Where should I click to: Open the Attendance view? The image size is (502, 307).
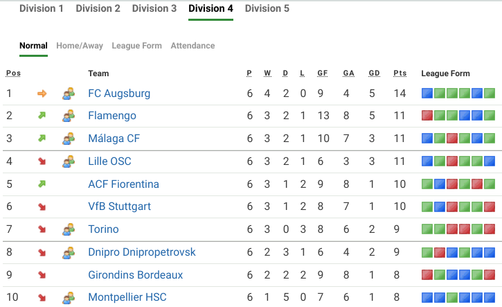(192, 46)
